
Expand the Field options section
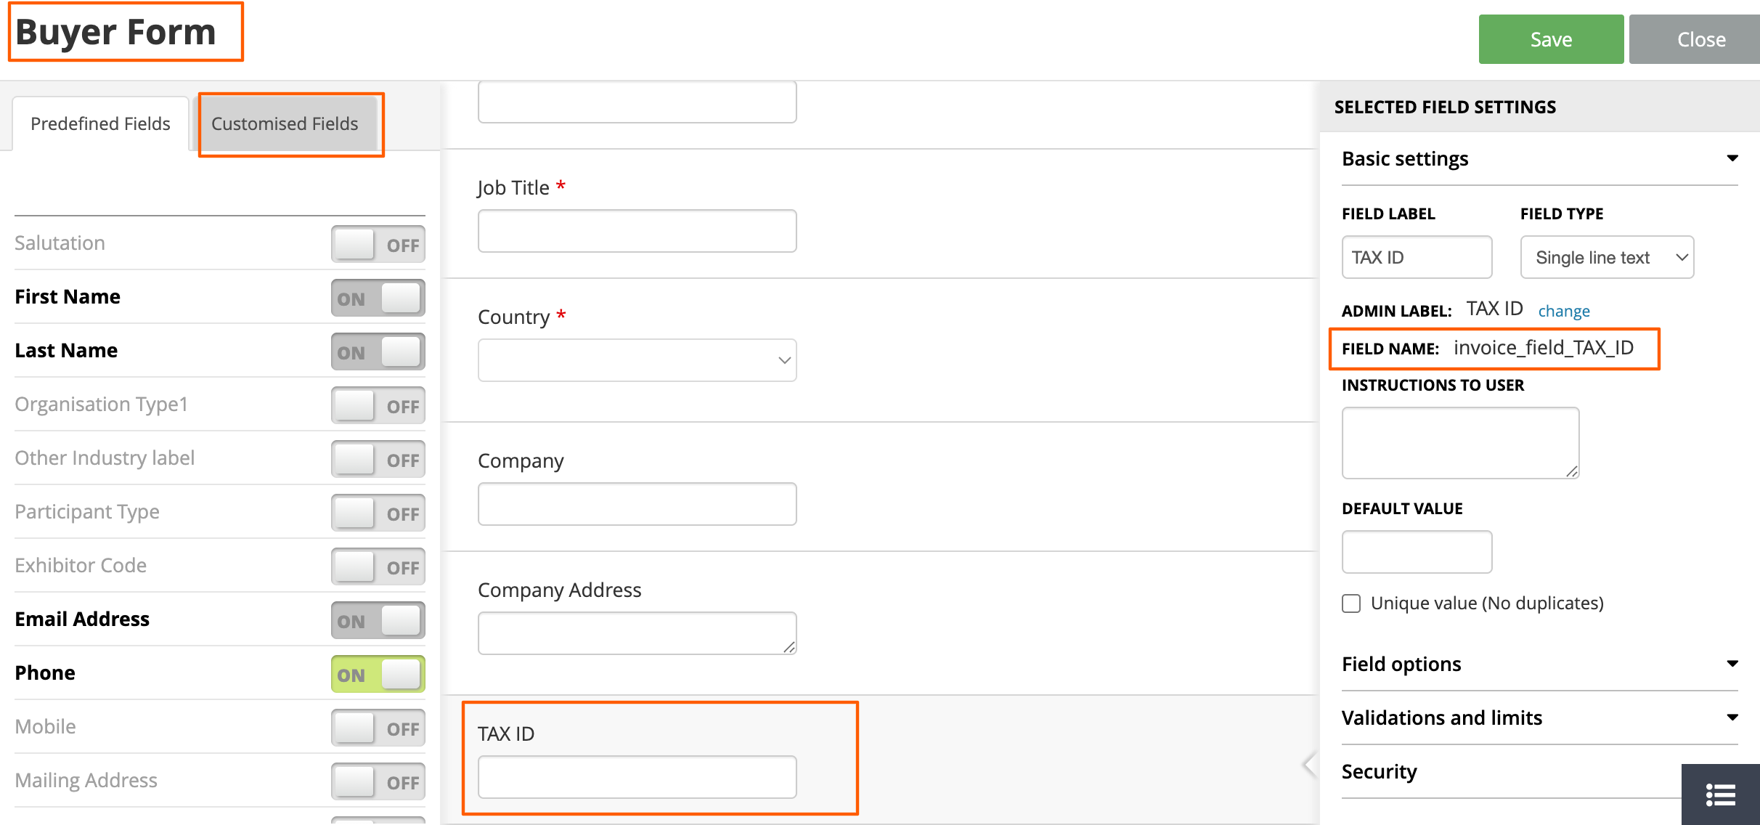coord(1732,664)
